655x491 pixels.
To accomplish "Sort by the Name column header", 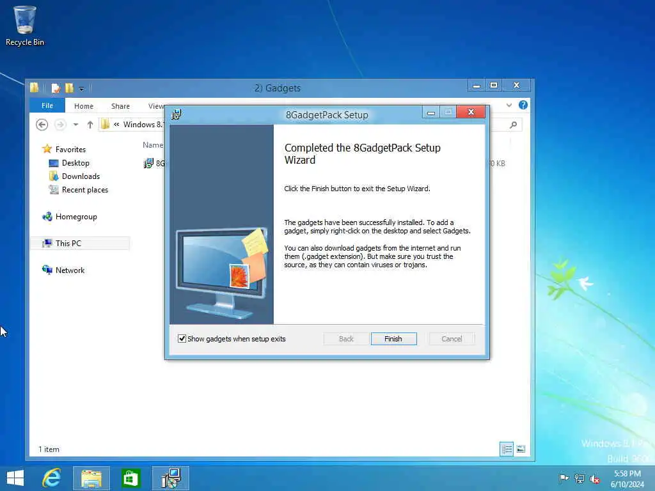I will click(152, 145).
